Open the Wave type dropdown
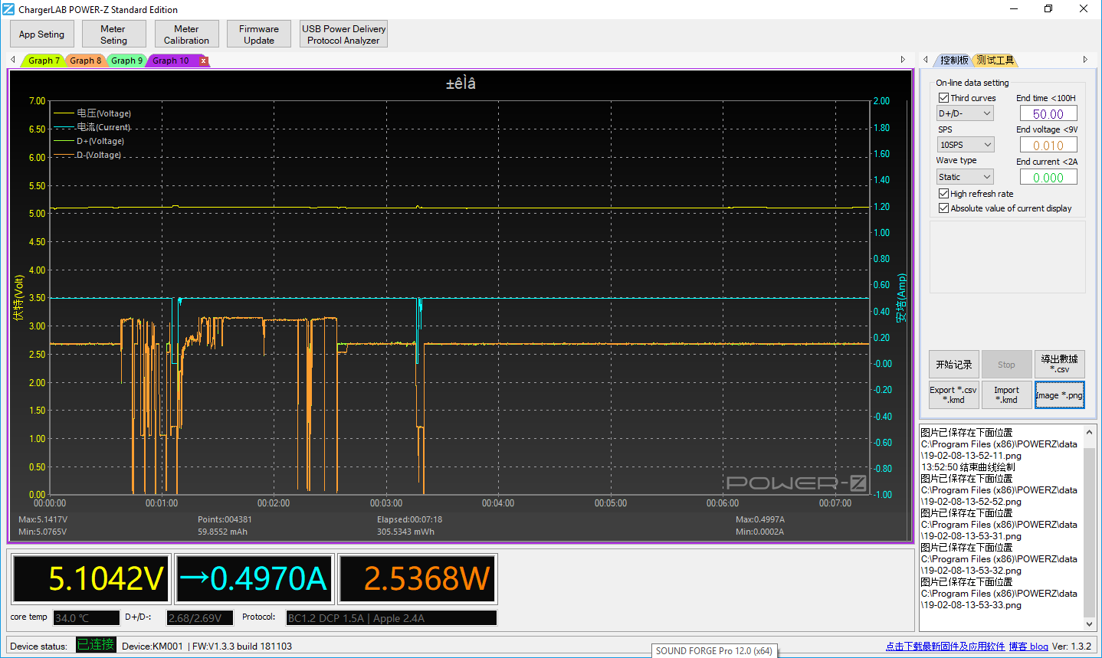This screenshot has height=658, width=1102. (x=965, y=177)
